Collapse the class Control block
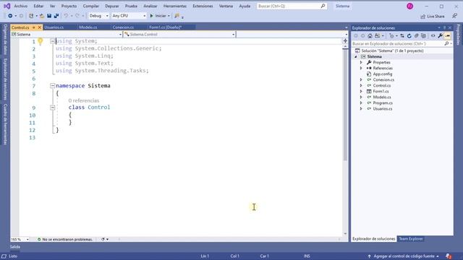Image resolution: width=463 pixels, height=260 pixels. (x=52, y=108)
